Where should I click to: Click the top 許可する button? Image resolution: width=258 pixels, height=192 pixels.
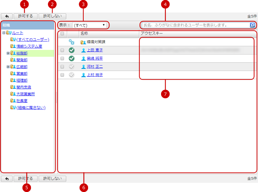click(x=25, y=16)
